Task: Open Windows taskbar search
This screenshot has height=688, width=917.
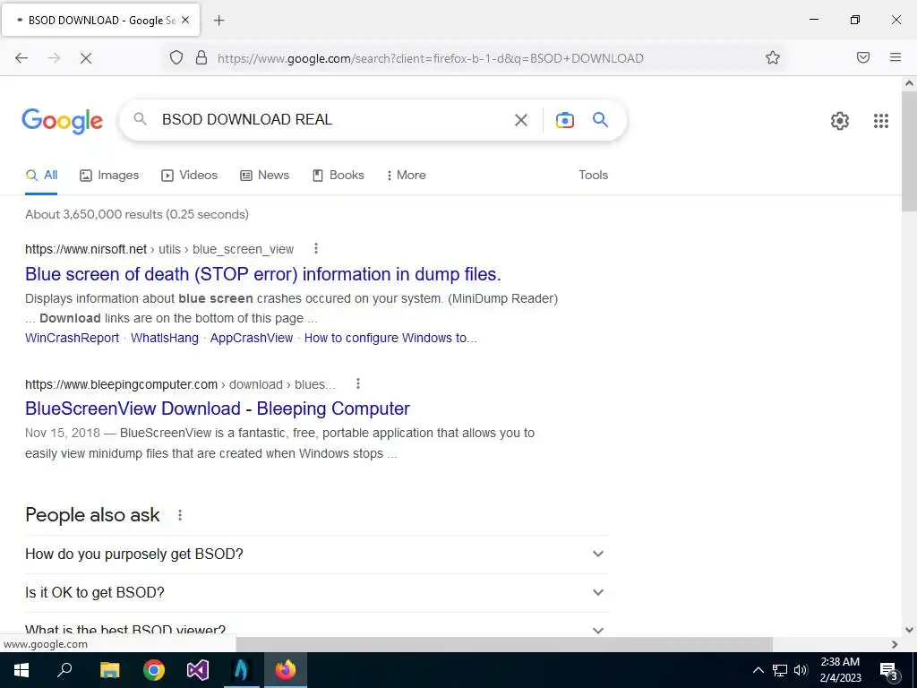Action: 64,670
